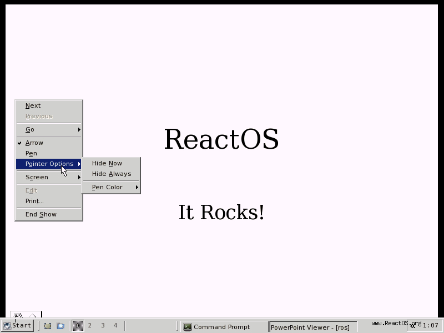
Task: Click the second quick launch icon
Action: click(x=60, y=326)
